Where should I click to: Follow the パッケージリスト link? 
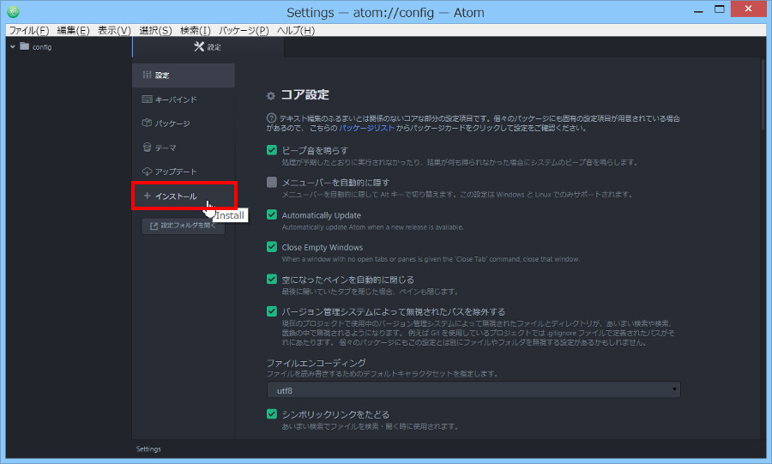(367, 128)
